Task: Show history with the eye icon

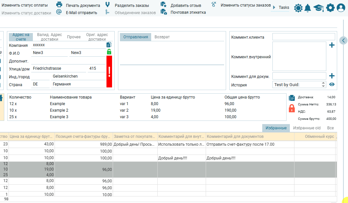Action: pos(332,84)
